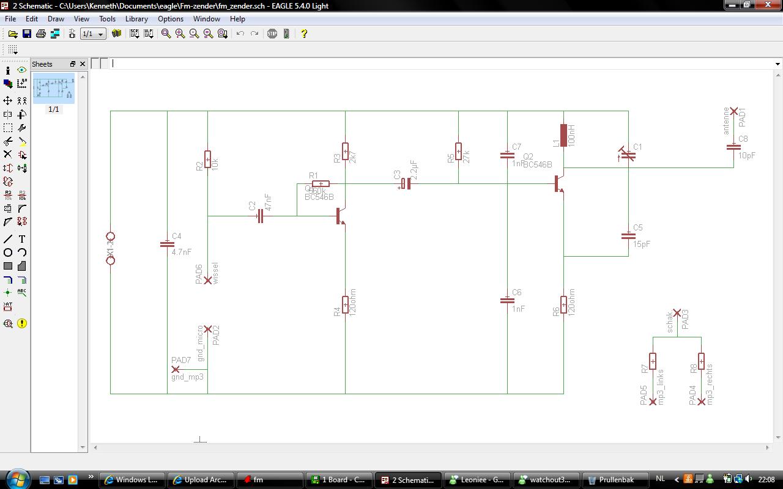
Task: Undock the Sheets panel
Action: click(72, 64)
